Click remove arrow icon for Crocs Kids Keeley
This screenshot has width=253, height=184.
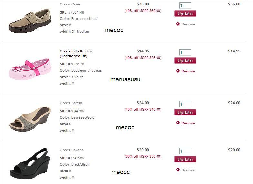pyautogui.click(x=178, y=71)
